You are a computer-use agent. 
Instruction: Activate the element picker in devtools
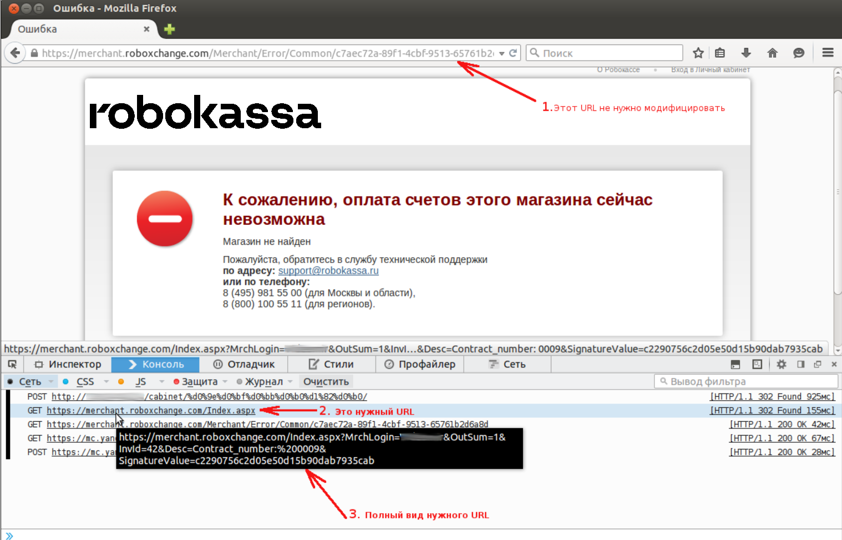pos(12,364)
